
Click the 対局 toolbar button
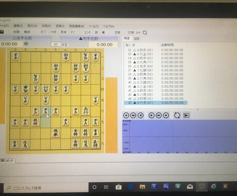(x=16, y=32)
